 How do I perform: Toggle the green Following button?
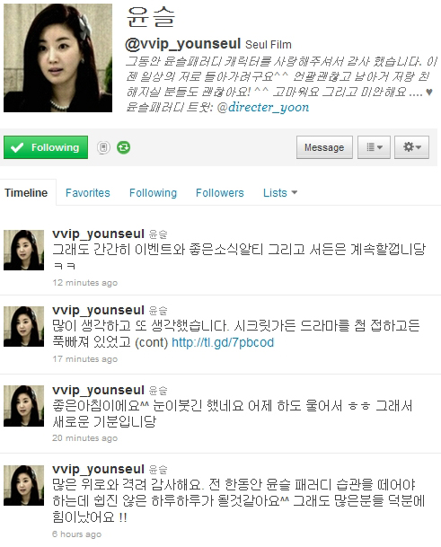click(x=46, y=147)
